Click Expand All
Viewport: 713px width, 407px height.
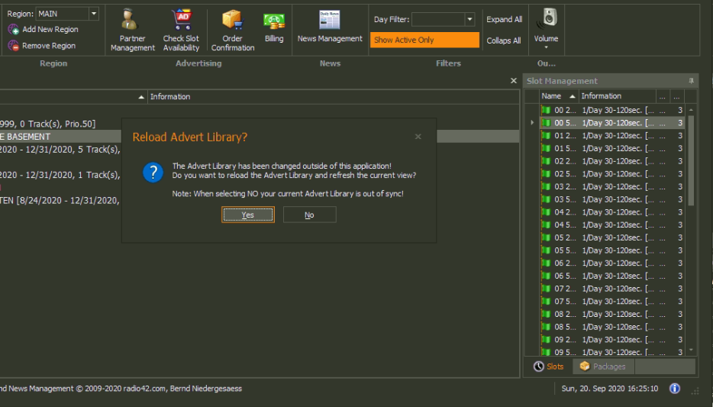504,20
